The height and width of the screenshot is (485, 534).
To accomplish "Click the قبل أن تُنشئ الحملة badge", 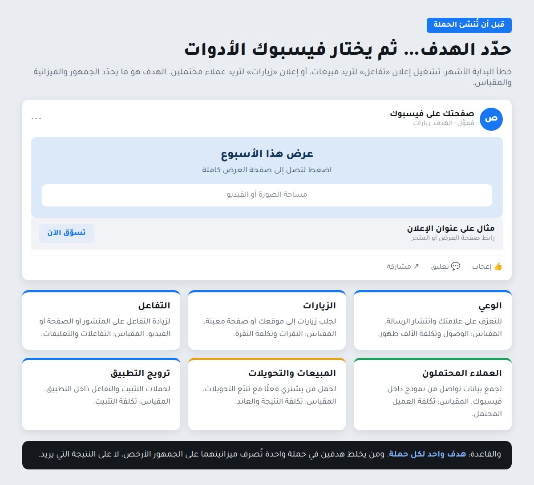I will coord(469,25).
